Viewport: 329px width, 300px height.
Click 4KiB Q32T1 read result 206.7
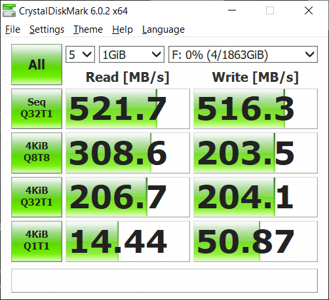pos(128,197)
